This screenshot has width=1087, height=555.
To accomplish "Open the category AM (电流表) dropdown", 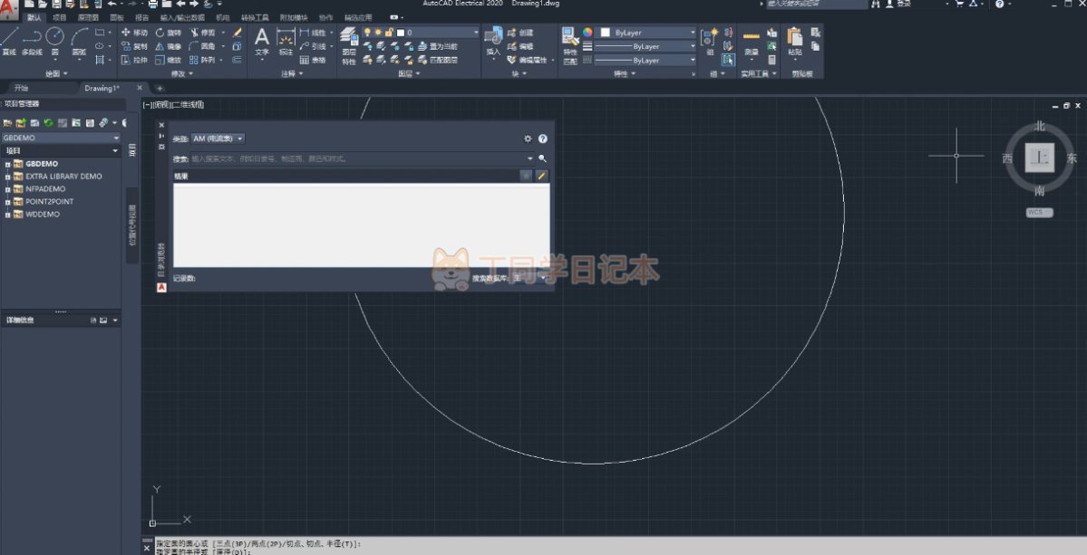I will pyautogui.click(x=218, y=139).
